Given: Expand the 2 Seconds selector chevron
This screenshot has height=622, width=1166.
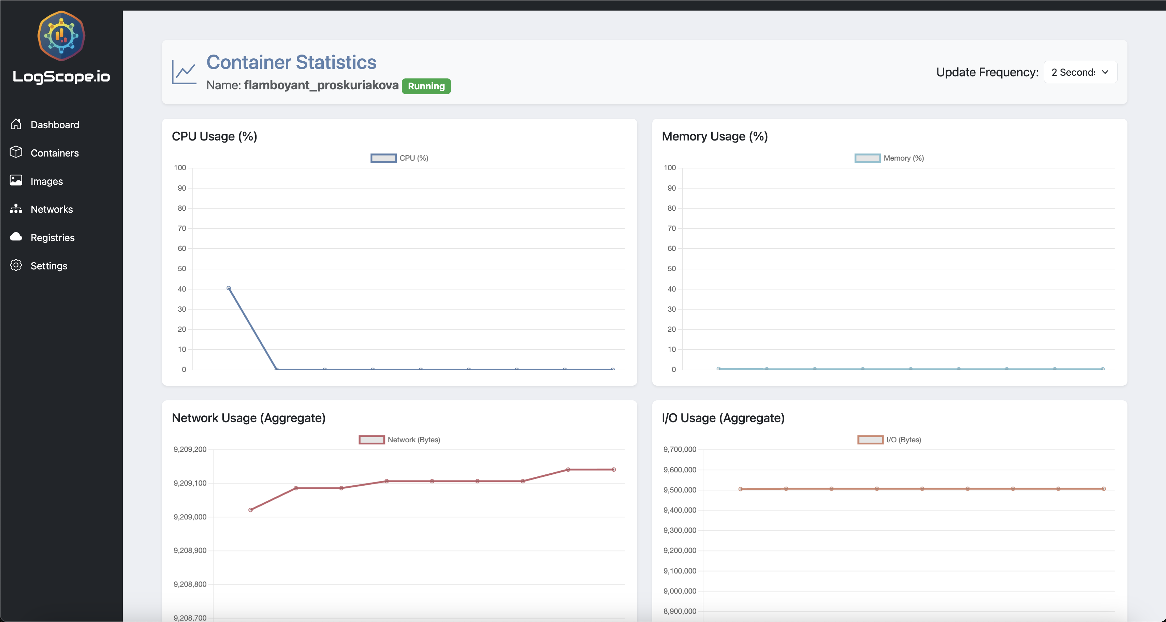Looking at the screenshot, I should (1105, 72).
